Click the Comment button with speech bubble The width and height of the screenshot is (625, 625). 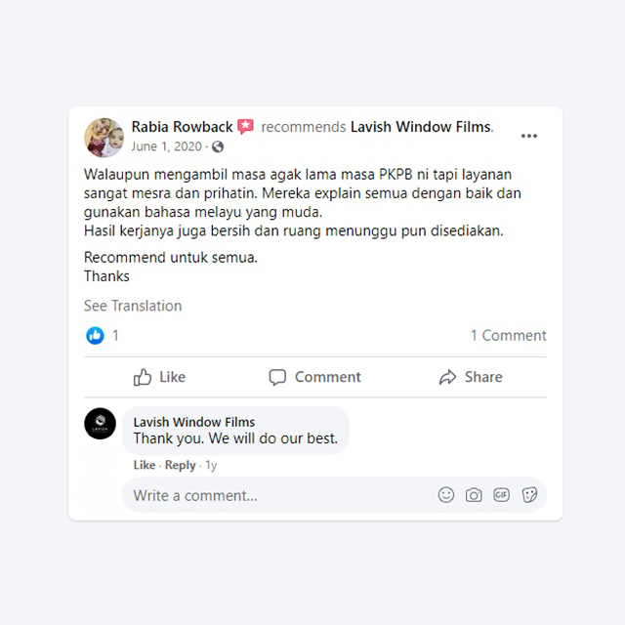[314, 377]
